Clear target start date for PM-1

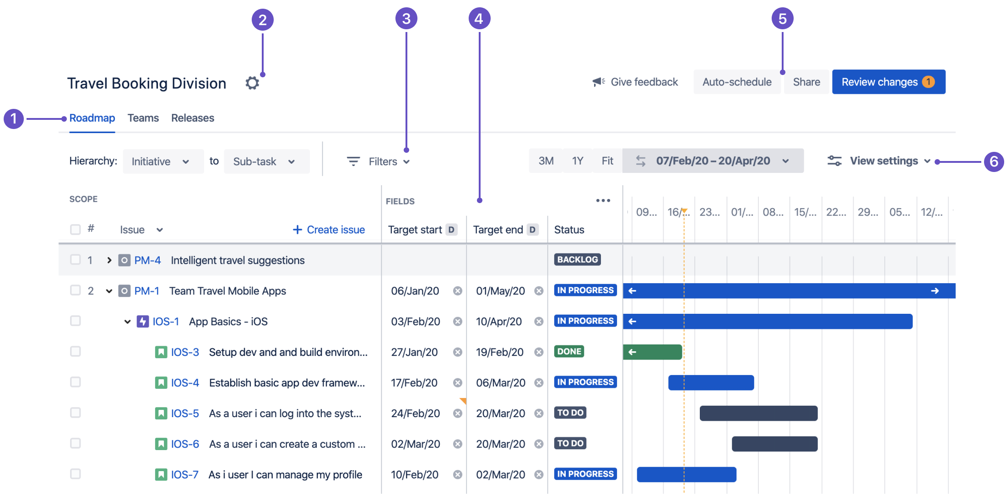(457, 291)
